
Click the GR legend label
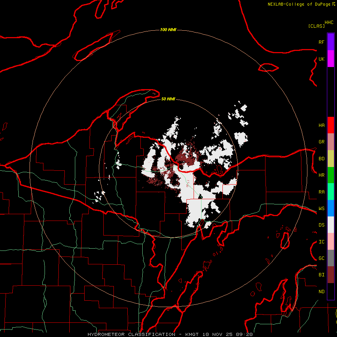[321, 142]
